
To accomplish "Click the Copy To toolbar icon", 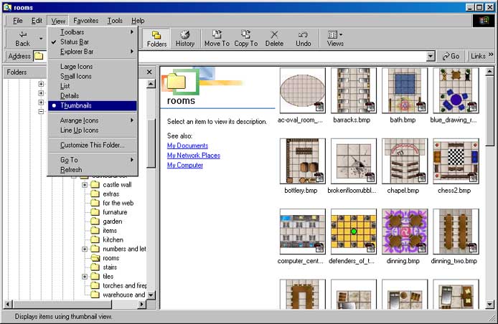I will tap(245, 34).
